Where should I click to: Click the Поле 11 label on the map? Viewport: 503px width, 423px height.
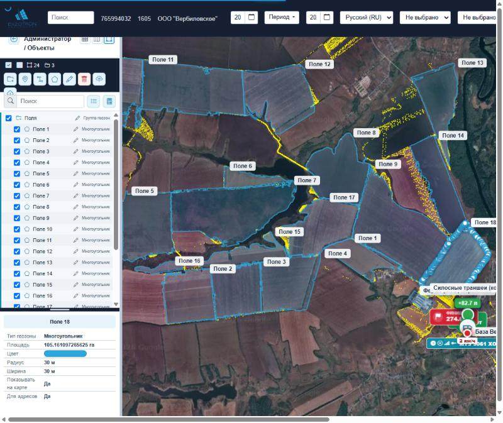pyautogui.click(x=163, y=60)
